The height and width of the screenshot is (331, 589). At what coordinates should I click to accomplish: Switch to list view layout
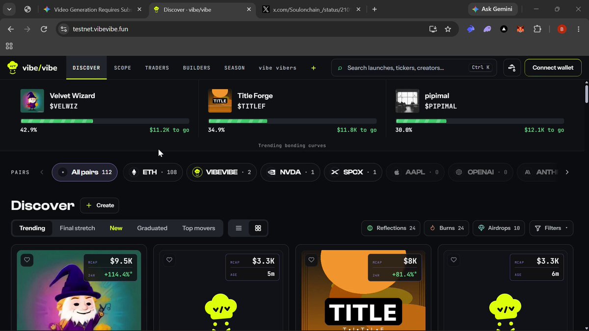(239, 228)
